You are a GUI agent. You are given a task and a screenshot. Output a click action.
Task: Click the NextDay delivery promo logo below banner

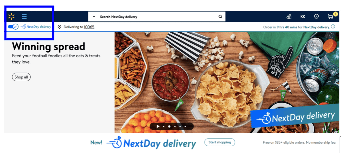pyautogui.click(x=151, y=143)
